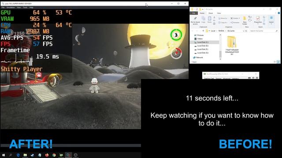The image size is (282, 158).
Task: Click the Cut scissors icon
Action: [214, 18]
